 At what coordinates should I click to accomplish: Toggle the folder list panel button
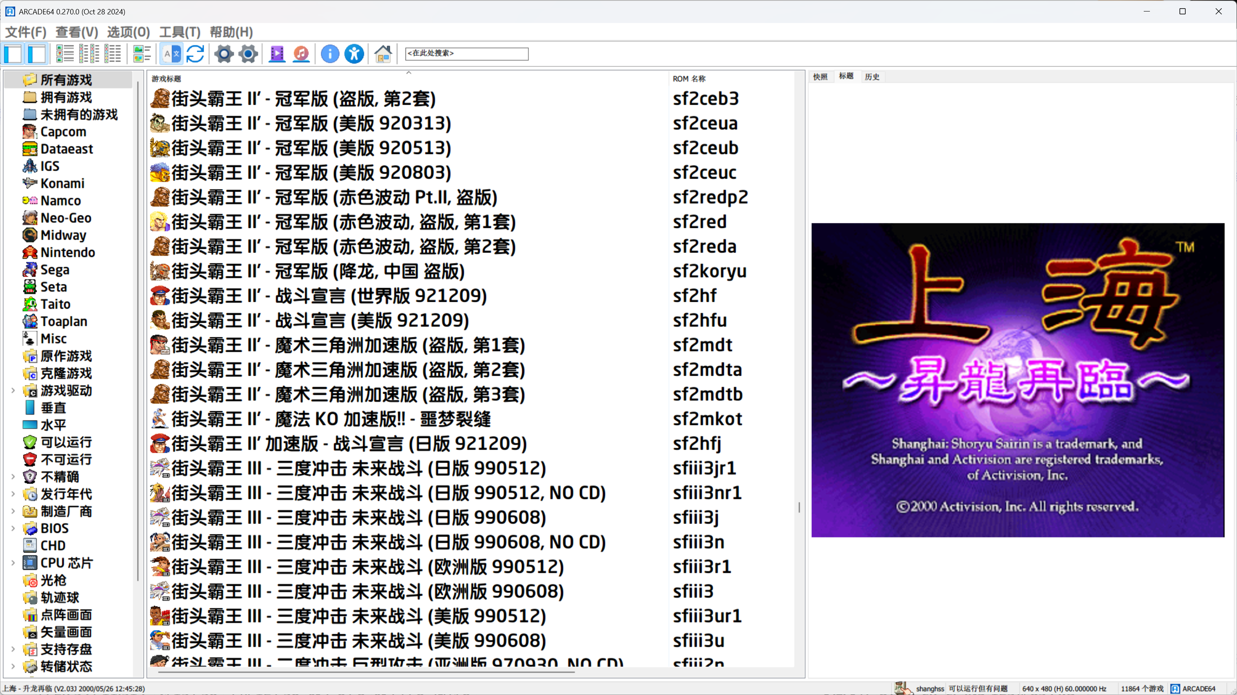point(14,54)
